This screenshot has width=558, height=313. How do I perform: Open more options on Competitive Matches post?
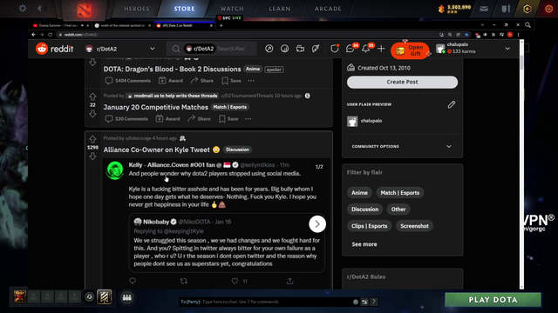click(x=248, y=119)
